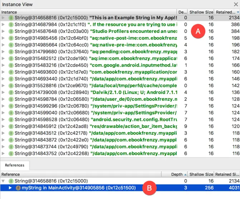Click instance icon of String@314658816 in Instance list
The width and height of the screenshot is (240, 199).
(11, 18)
